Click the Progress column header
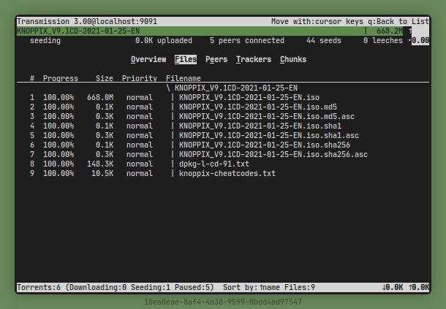This screenshot has width=446, height=309. [60, 78]
